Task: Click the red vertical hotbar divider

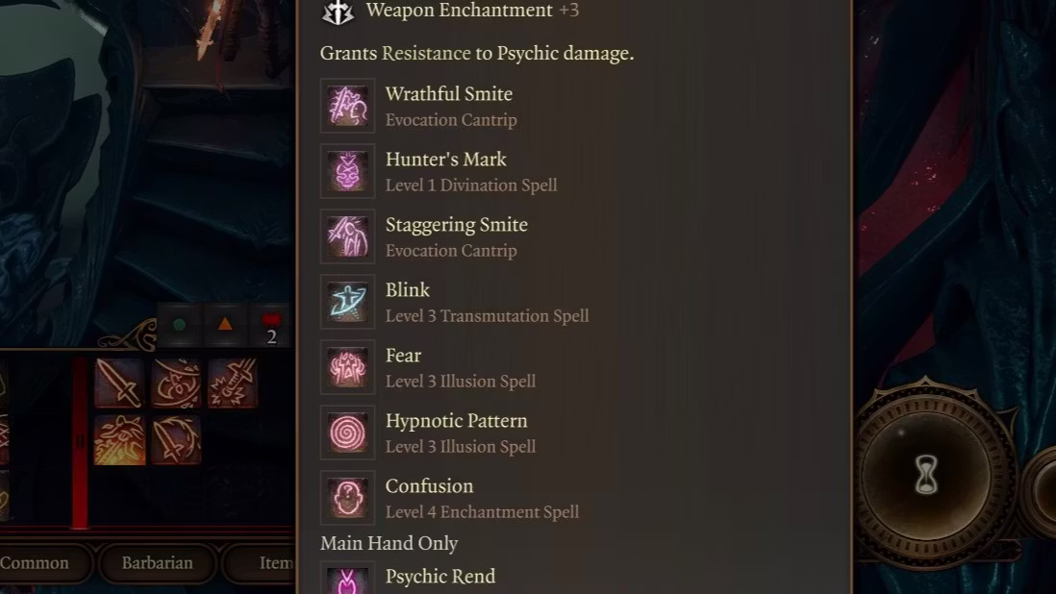Action: 80,443
